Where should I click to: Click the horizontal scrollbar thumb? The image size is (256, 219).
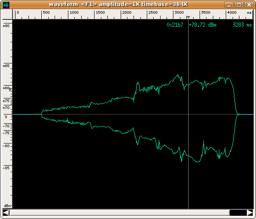pos(120,213)
